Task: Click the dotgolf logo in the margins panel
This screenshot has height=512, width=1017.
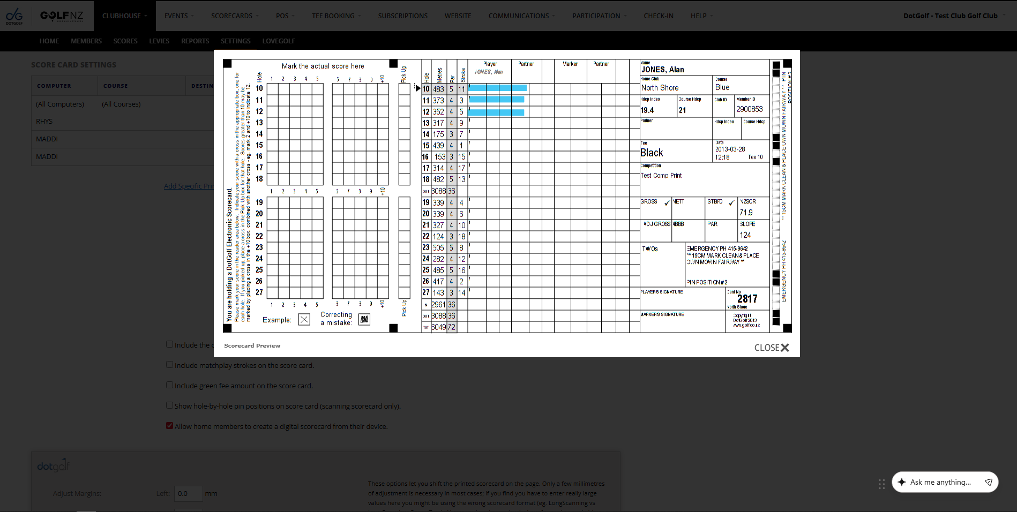Action: click(54, 465)
